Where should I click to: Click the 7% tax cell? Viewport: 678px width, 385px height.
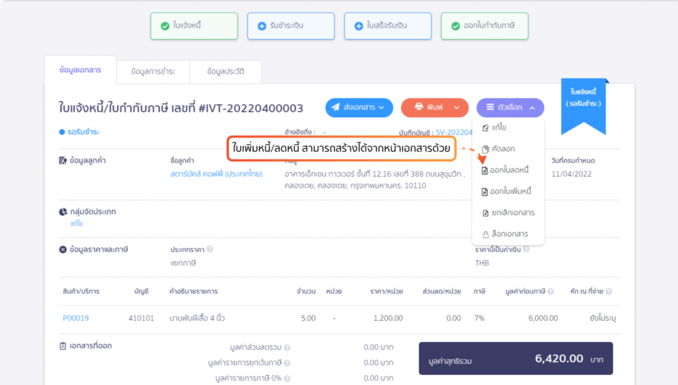tap(479, 318)
